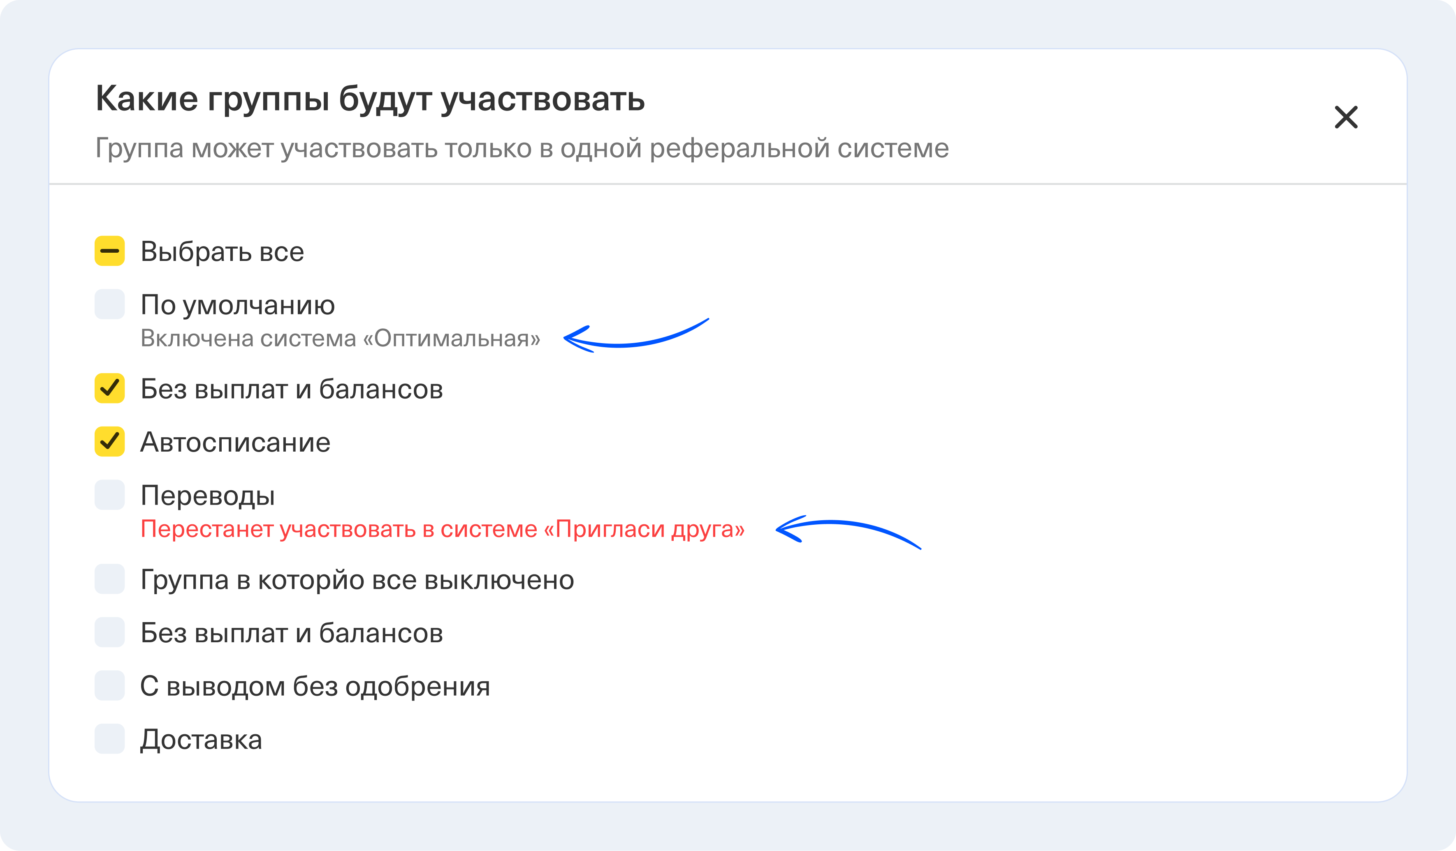Check 'Группа в которйо все выключено' checkbox

pos(110,579)
